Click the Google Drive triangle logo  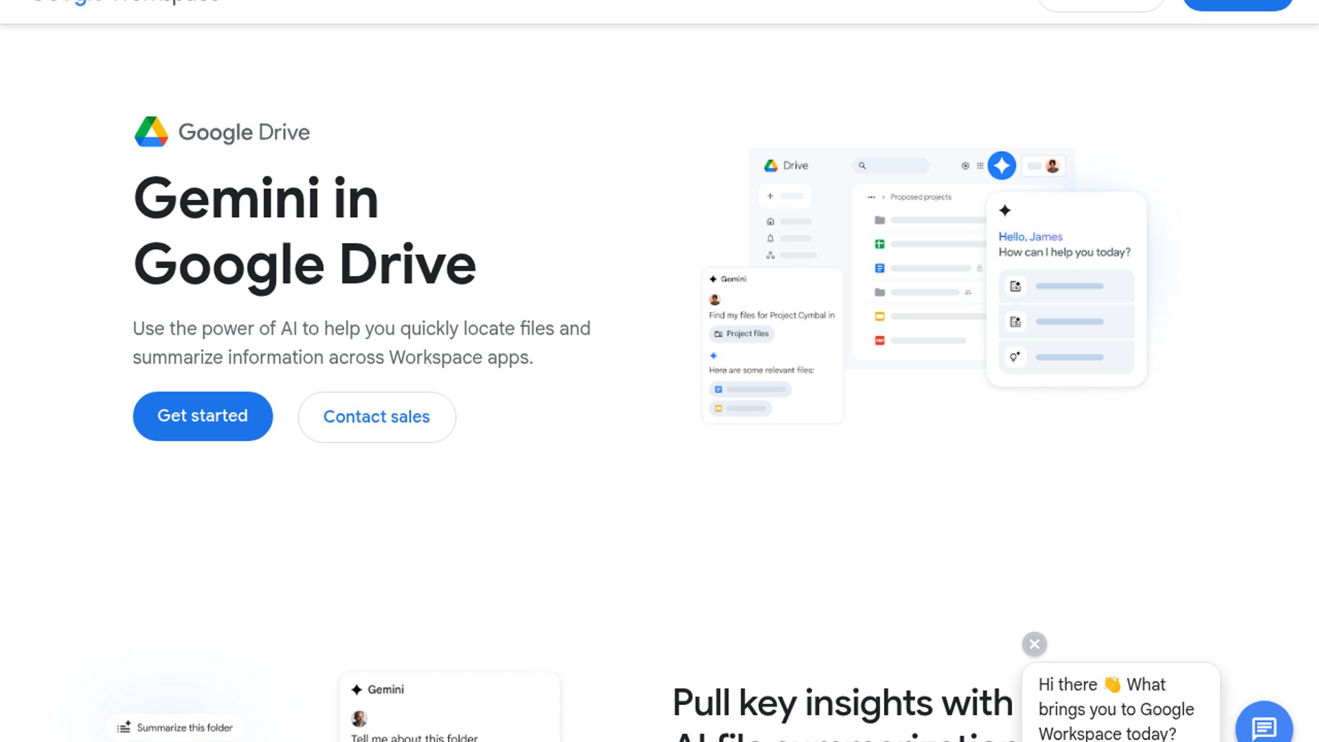point(151,132)
